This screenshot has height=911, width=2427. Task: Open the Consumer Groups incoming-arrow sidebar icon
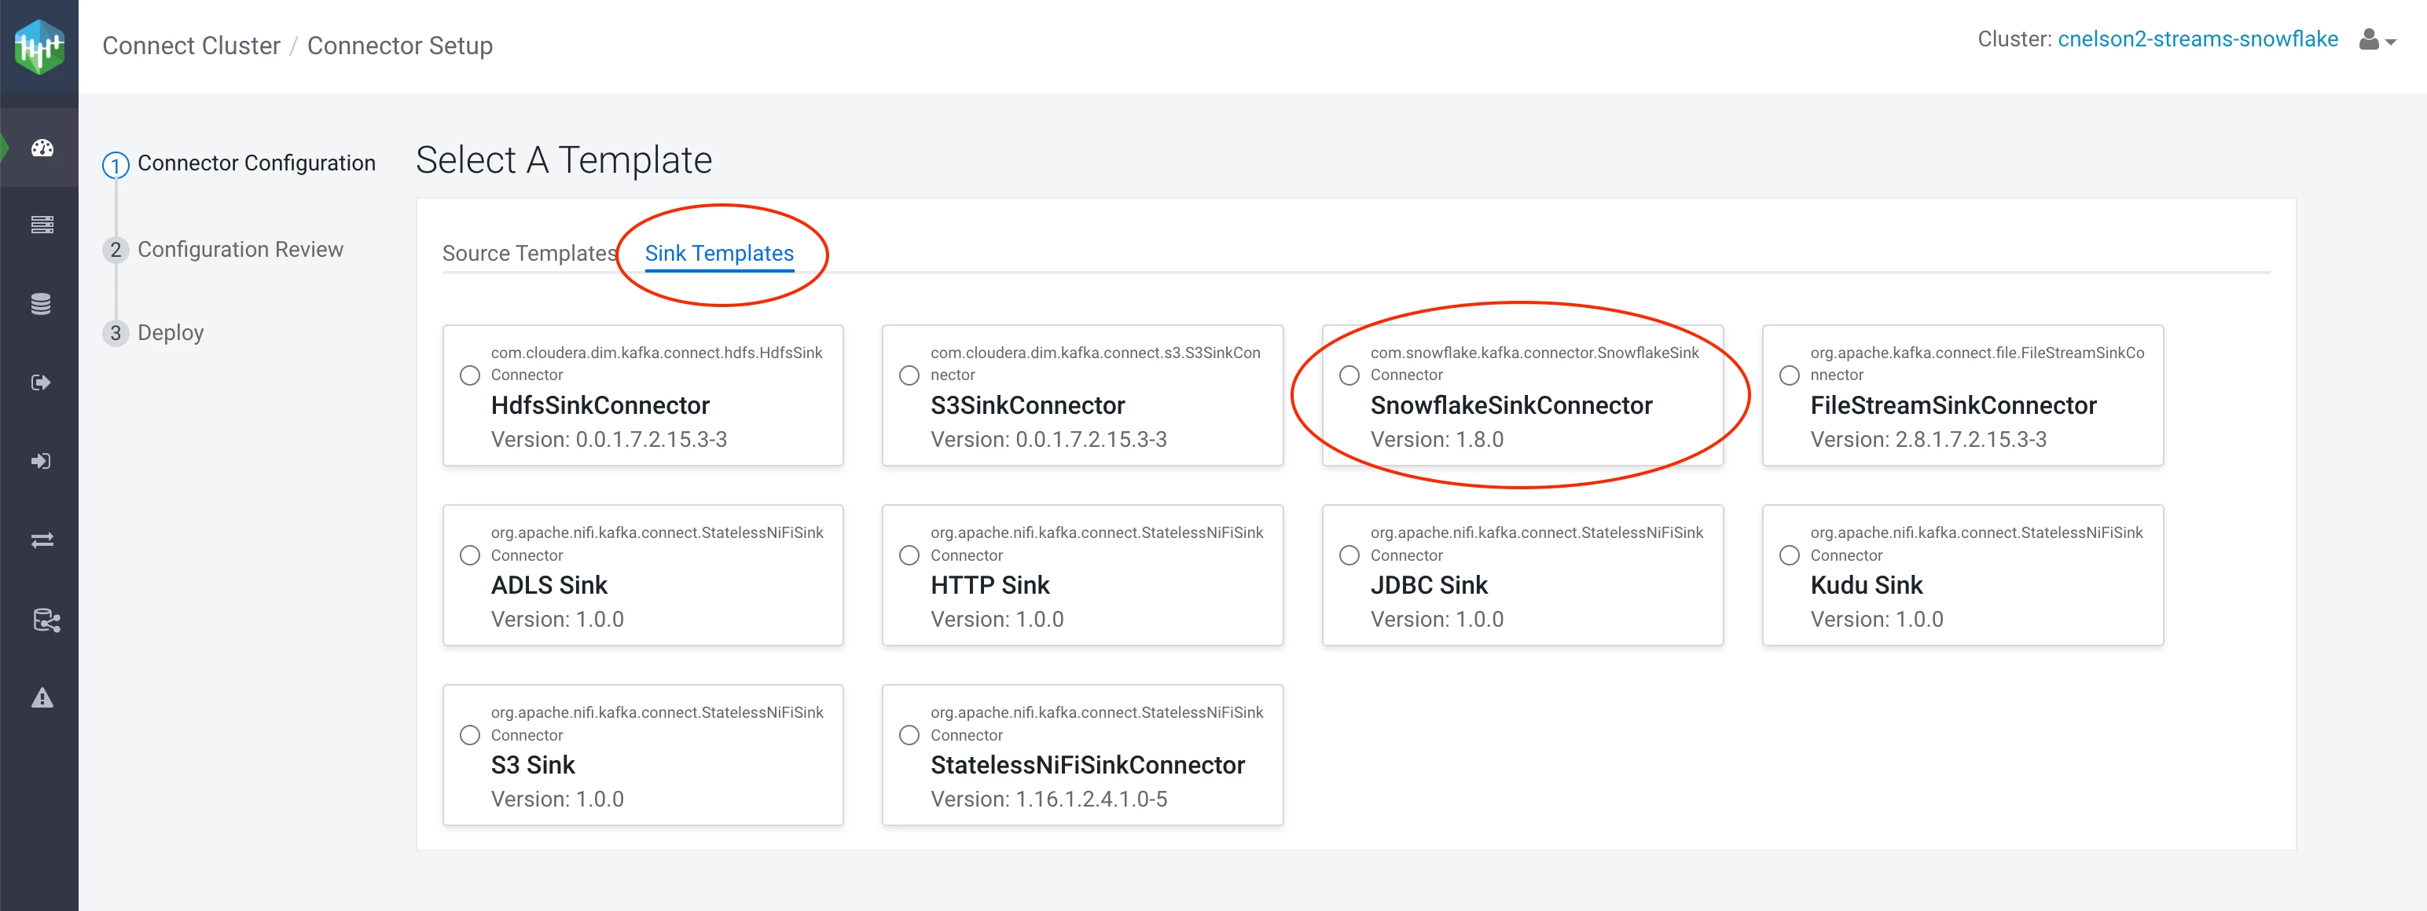coord(41,461)
